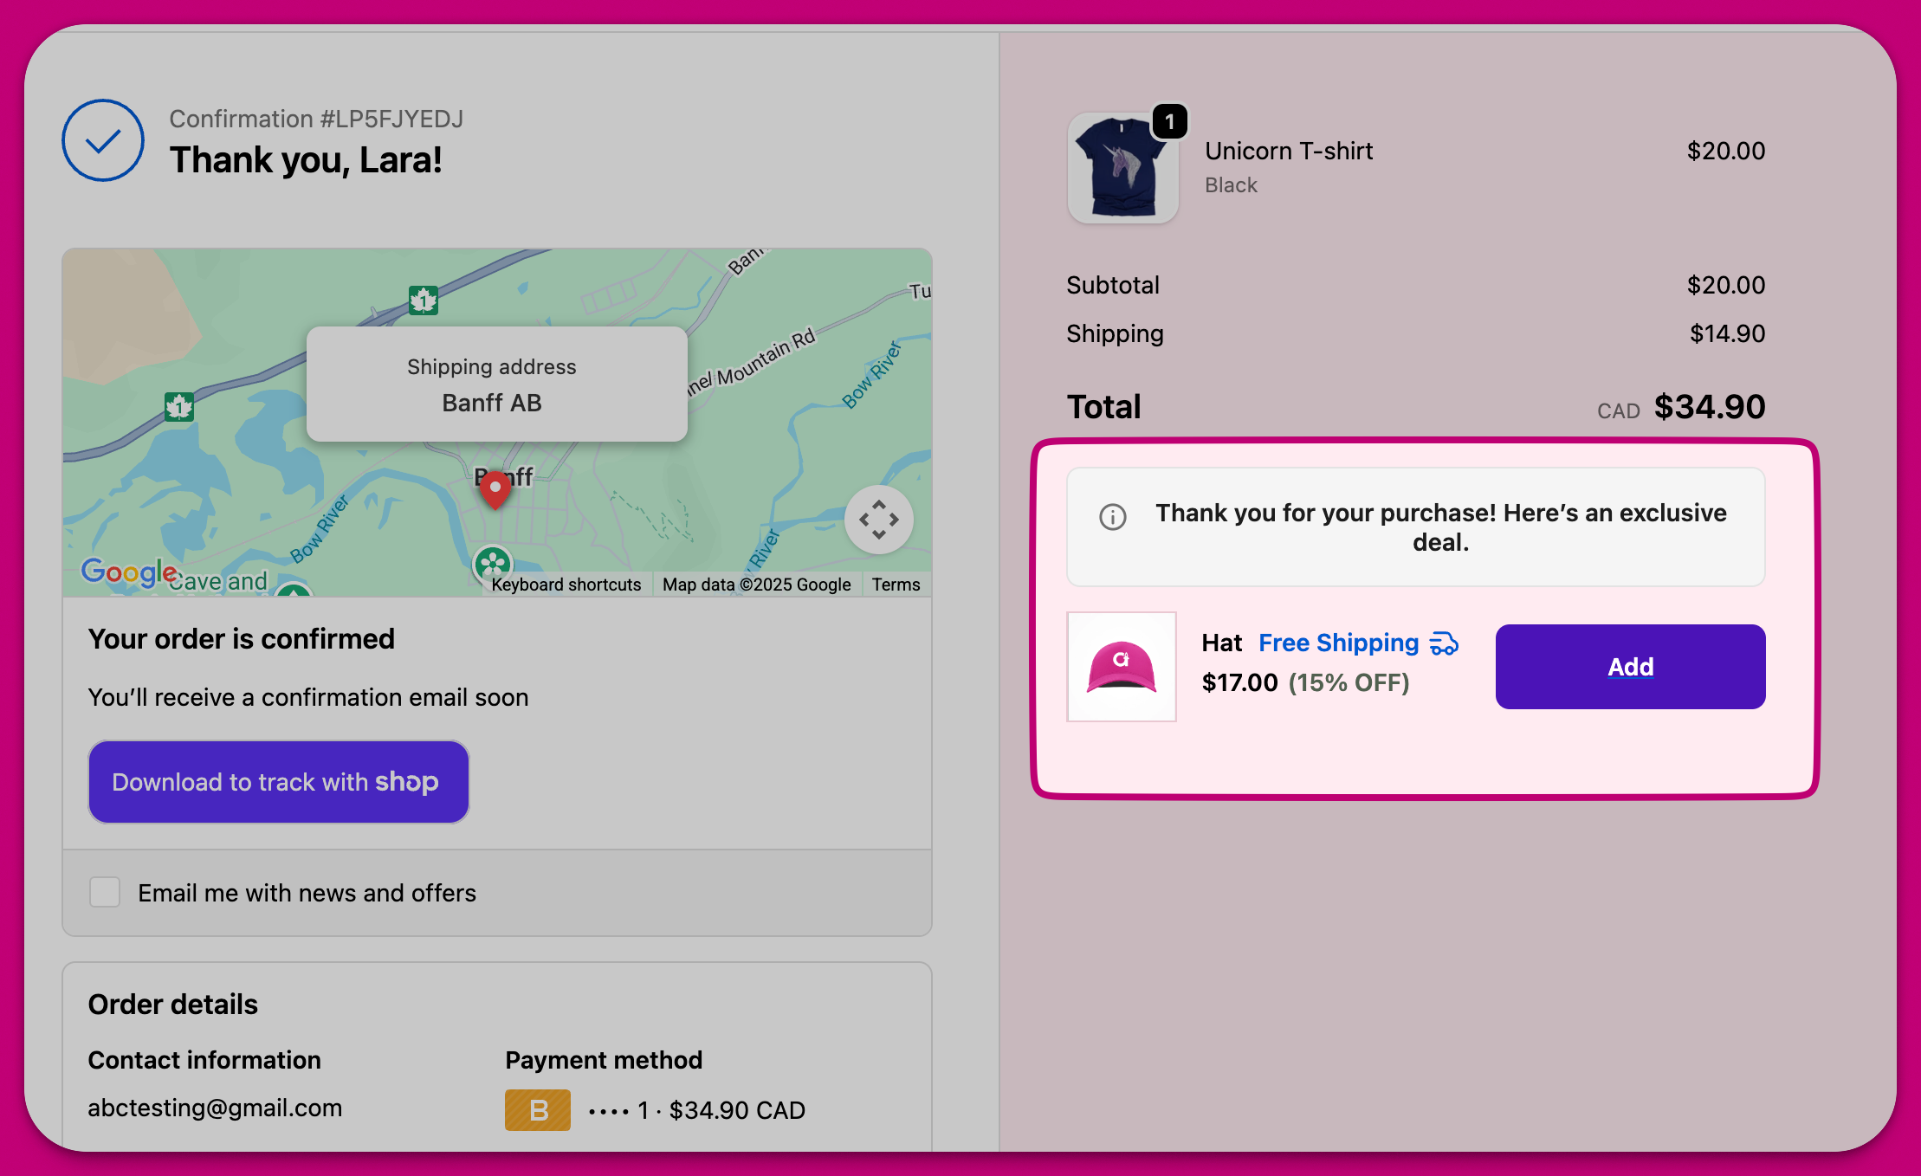Click the free shipping truck icon
Image resolution: width=1921 pixels, height=1176 pixels.
click(1444, 643)
